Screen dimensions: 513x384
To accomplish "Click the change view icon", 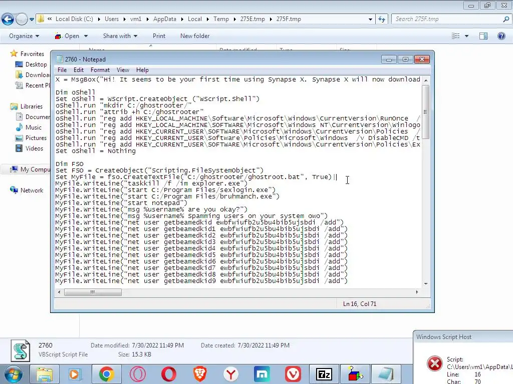I will point(456,36).
